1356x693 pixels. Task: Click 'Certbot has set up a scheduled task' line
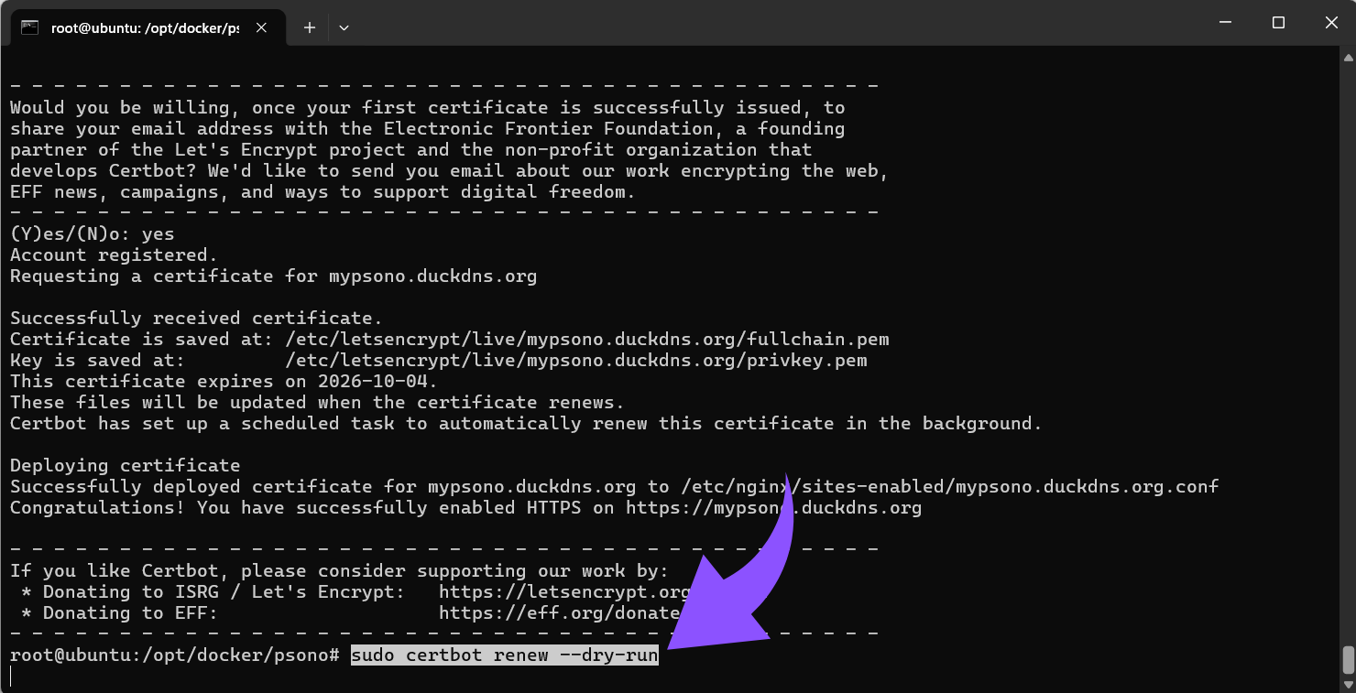tap(527, 424)
